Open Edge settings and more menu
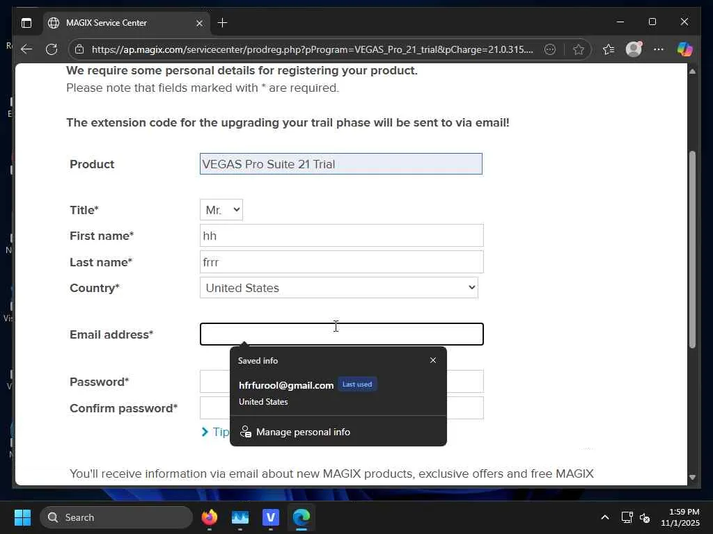Screen dimensions: 713x534 659,49
